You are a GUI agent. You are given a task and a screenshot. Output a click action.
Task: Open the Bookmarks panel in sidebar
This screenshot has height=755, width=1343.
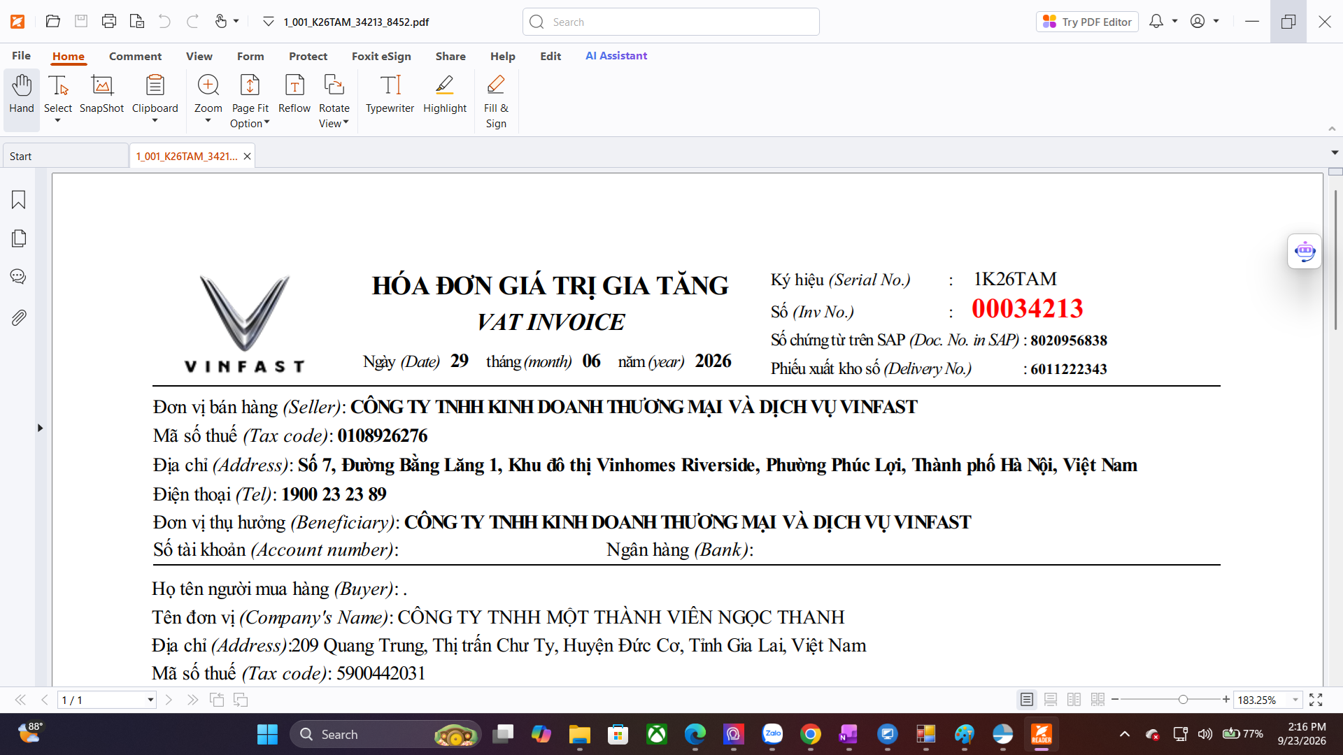(19, 200)
